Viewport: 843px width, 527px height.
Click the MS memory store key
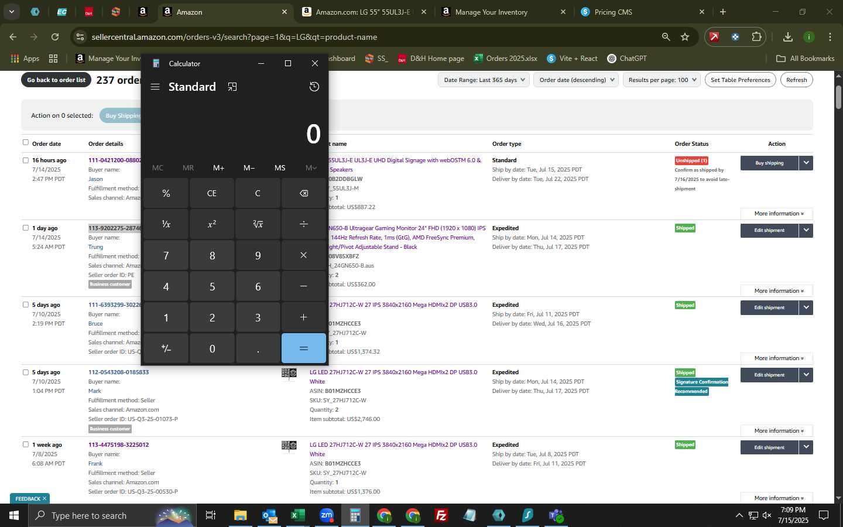click(x=280, y=167)
